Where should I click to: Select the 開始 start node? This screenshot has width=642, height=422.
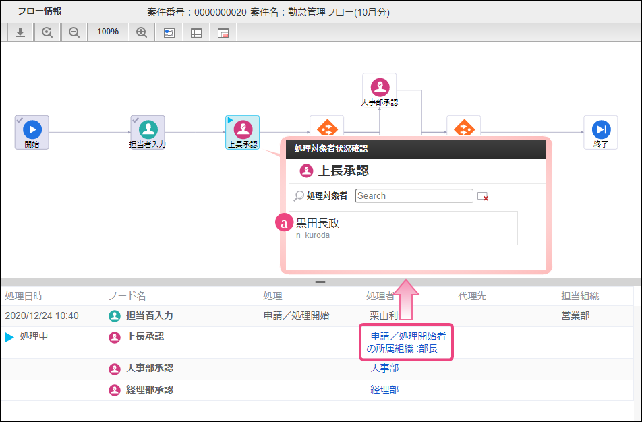tap(32, 132)
